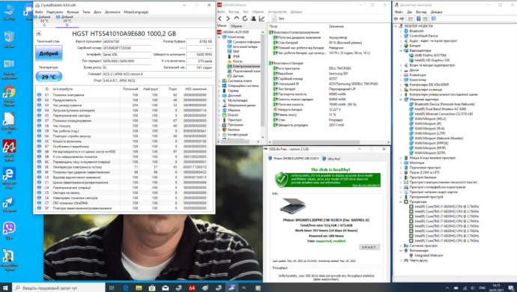Collapse Процесори category in Device Manager
This screenshot has height=292, width=517.
click(402, 201)
